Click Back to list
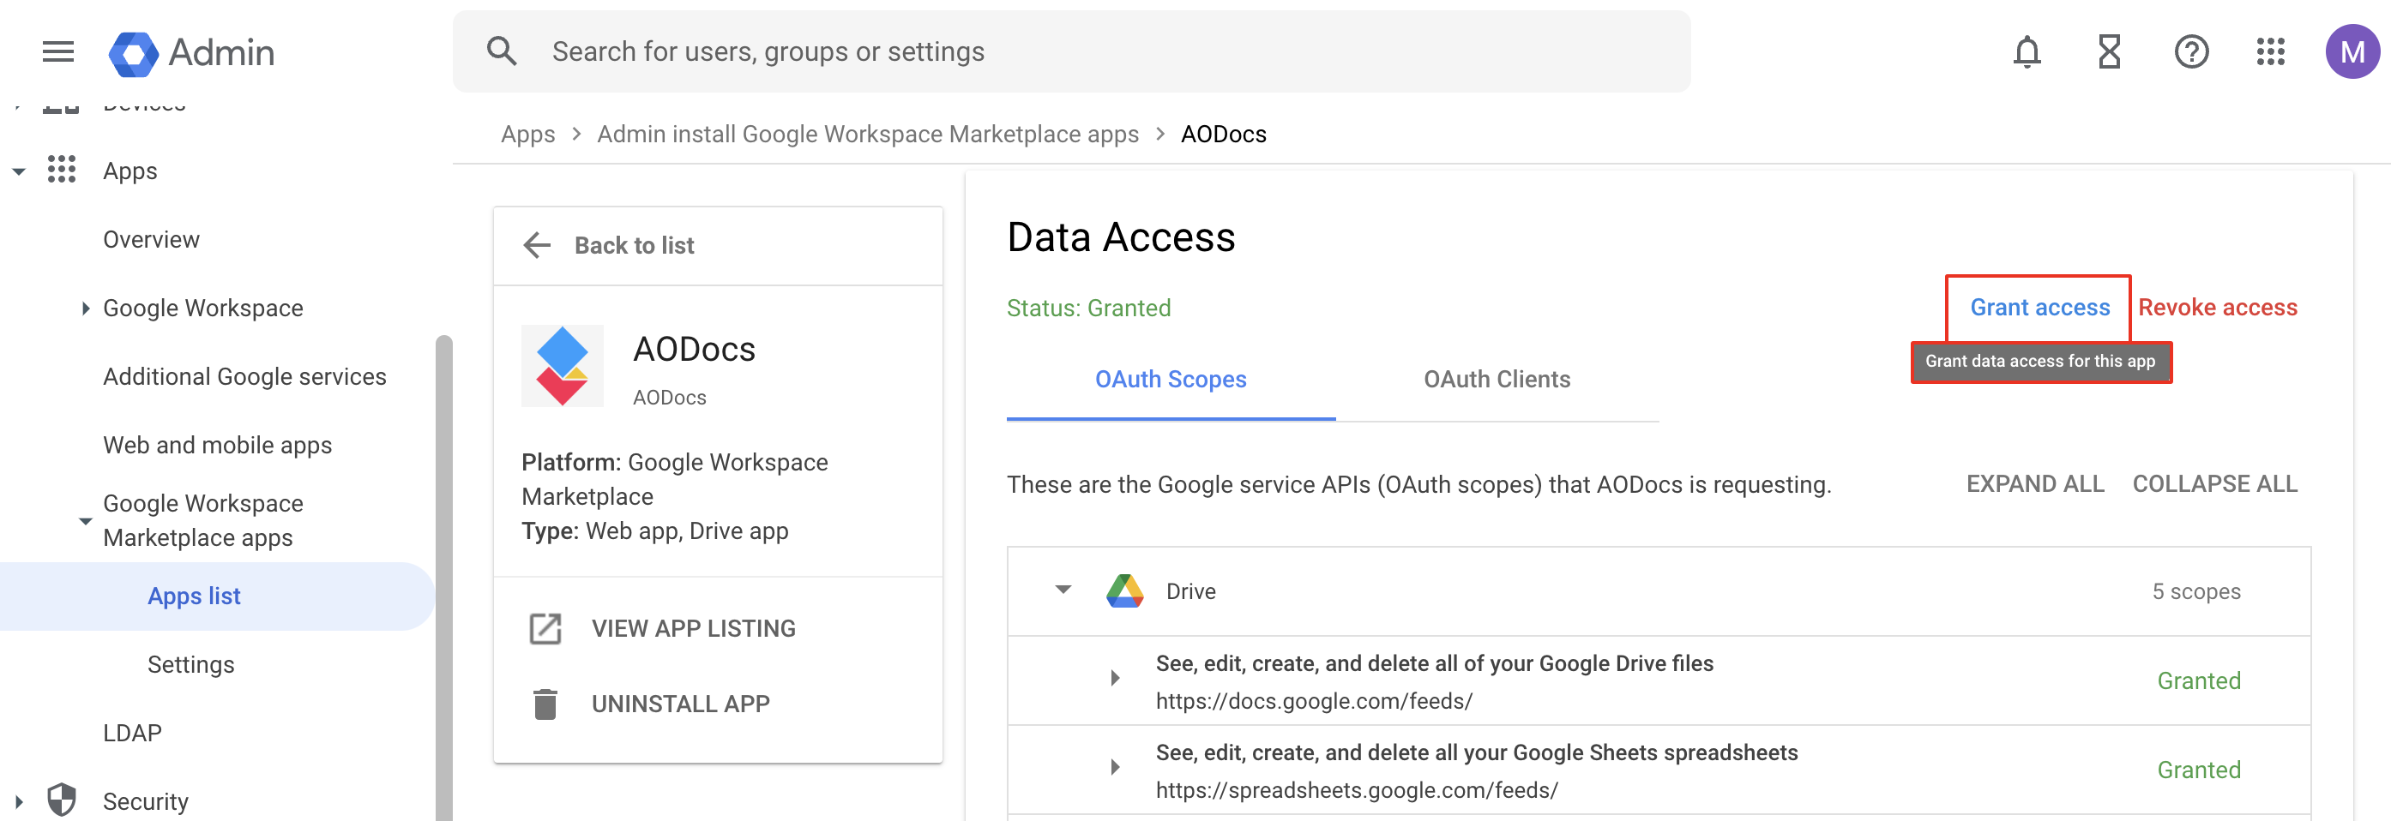The height and width of the screenshot is (821, 2391). coord(634,246)
